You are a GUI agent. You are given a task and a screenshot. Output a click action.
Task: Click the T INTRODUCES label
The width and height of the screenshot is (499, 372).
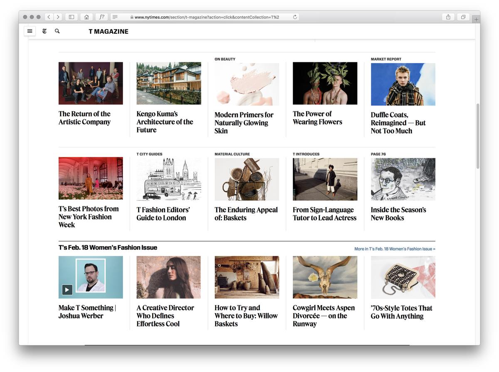pos(306,154)
